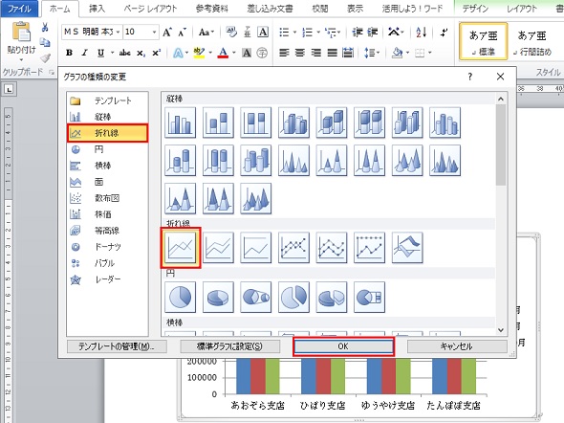Select 縦棒 category in left list
The width and height of the screenshot is (564, 423).
point(107,117)
